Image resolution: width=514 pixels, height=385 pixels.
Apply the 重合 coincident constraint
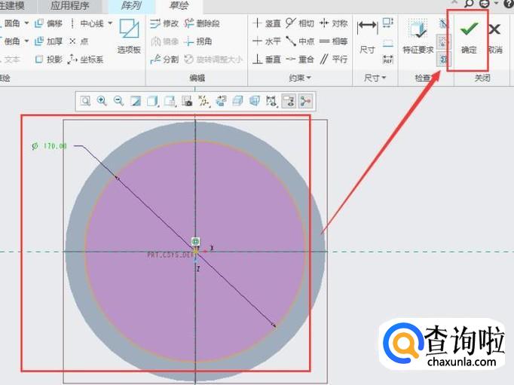pyautogui.click(x=300, y=60)
